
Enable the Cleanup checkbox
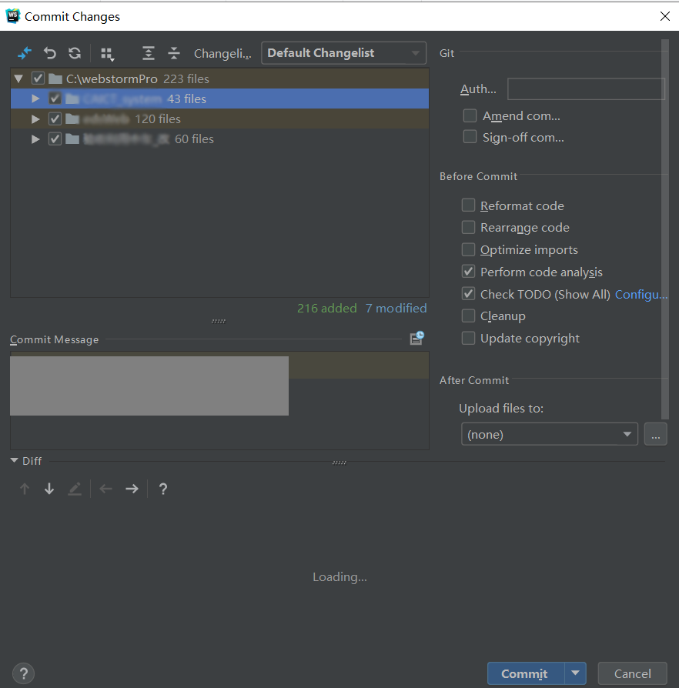click(468, 316)
